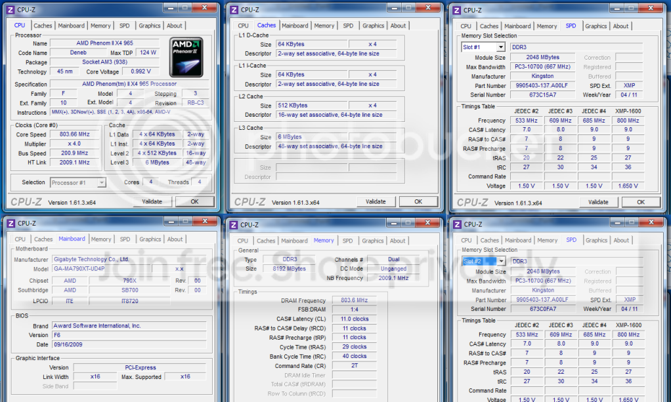Click the Max TDP value 124 W
Screen dimensions: 671x402
(x=148, y=52)
